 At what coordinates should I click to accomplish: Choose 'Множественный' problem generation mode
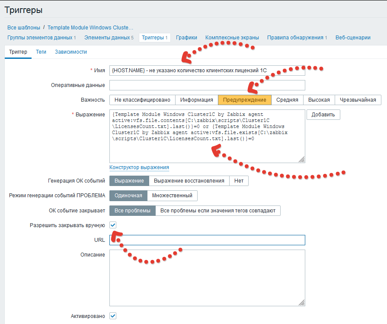[x=172, y=196]
